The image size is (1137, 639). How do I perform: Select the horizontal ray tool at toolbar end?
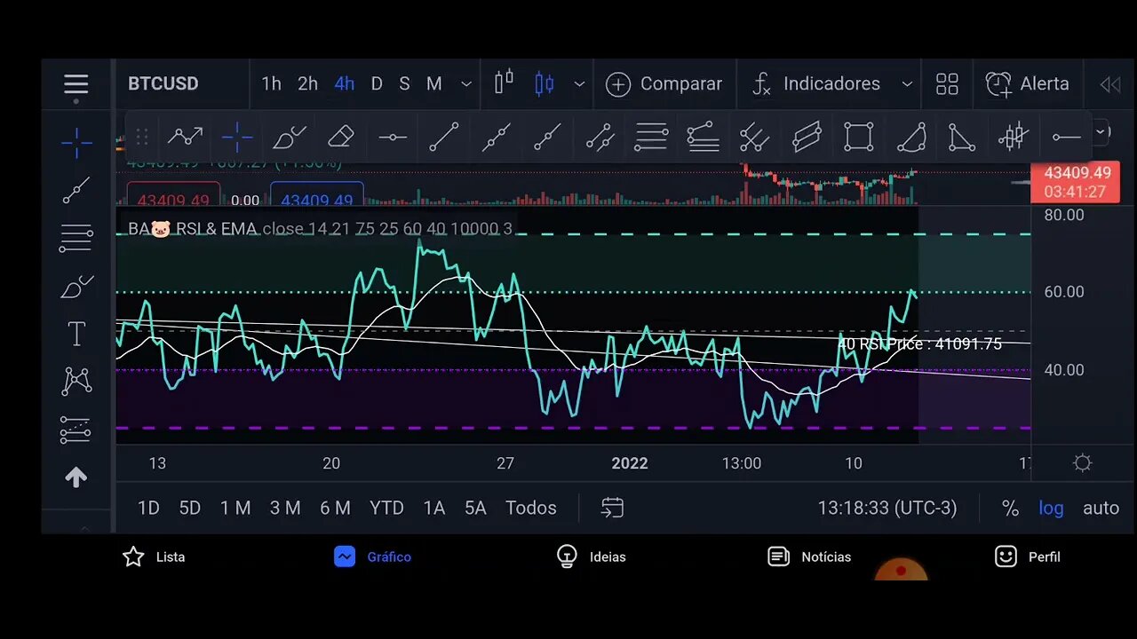click(1066, 137)
